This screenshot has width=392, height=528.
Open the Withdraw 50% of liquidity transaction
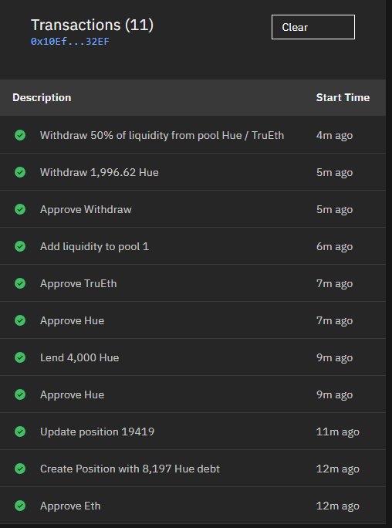193,135
